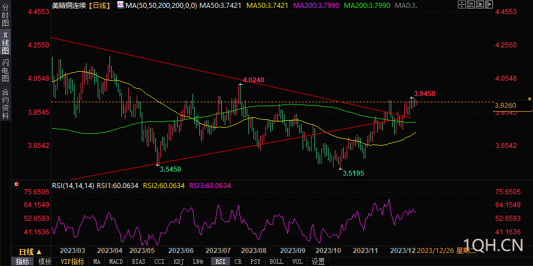Select the PSY indicator button
Viewport: 533px width, 266px height.
click(255, 261)
